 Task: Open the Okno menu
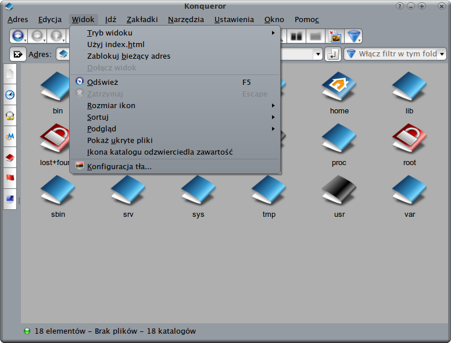tap(274, 20)
